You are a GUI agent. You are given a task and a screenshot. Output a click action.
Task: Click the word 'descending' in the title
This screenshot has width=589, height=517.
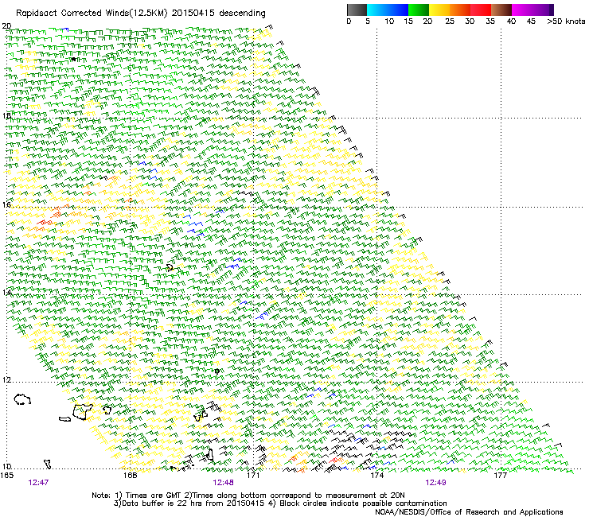point(242,14)
